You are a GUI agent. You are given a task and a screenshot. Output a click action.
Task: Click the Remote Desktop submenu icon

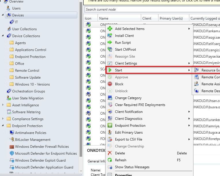pyautogui.click(x=196, y=91)
